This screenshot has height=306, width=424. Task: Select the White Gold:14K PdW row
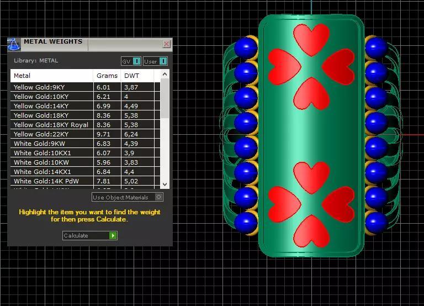click(85, 181)
